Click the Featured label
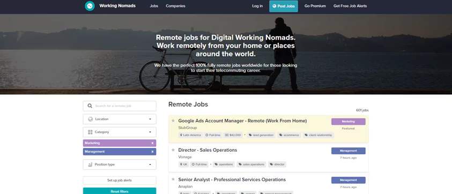Image resolution: width=452 pixels, height=194 pixels. (x=348, y=129)
